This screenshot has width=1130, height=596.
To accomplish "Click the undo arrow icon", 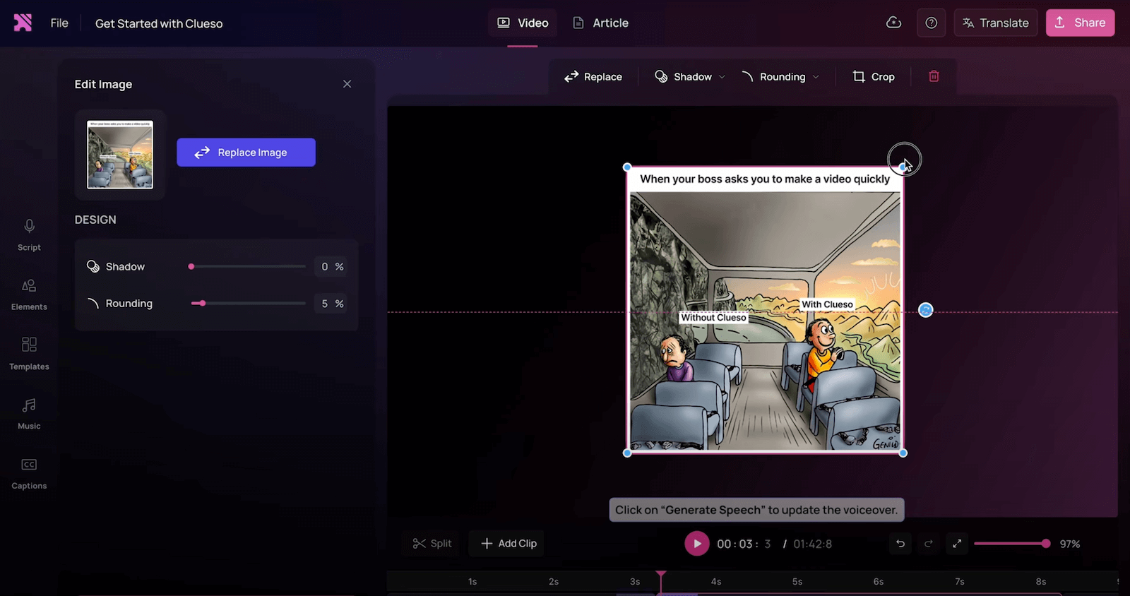I will click(x=900, y=544).
